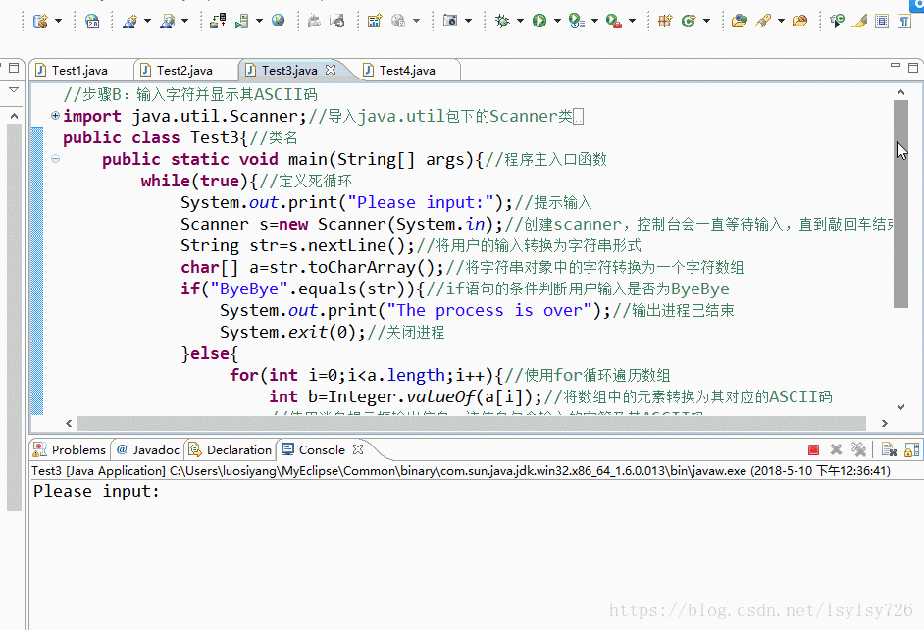
Task: Minimize the editor area
Action: 896,66
